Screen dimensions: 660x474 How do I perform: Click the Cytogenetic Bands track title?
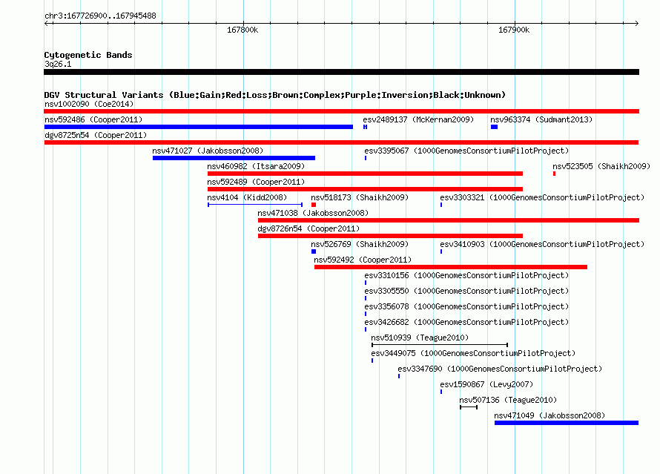88,55
